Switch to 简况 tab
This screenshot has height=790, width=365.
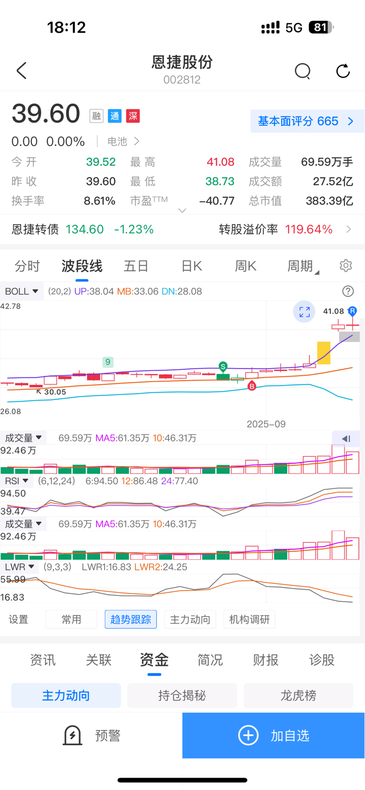pos(210,660)
